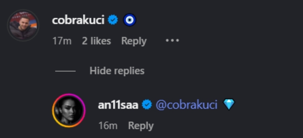Image resolution: width=303 pixels, height=138 pixels.
Task: Open cobrakuci's profile from the username
Action: tap(78, 20)
